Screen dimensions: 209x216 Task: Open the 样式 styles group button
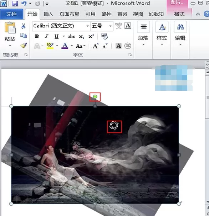pyautogui.click(x=162, y=33)
